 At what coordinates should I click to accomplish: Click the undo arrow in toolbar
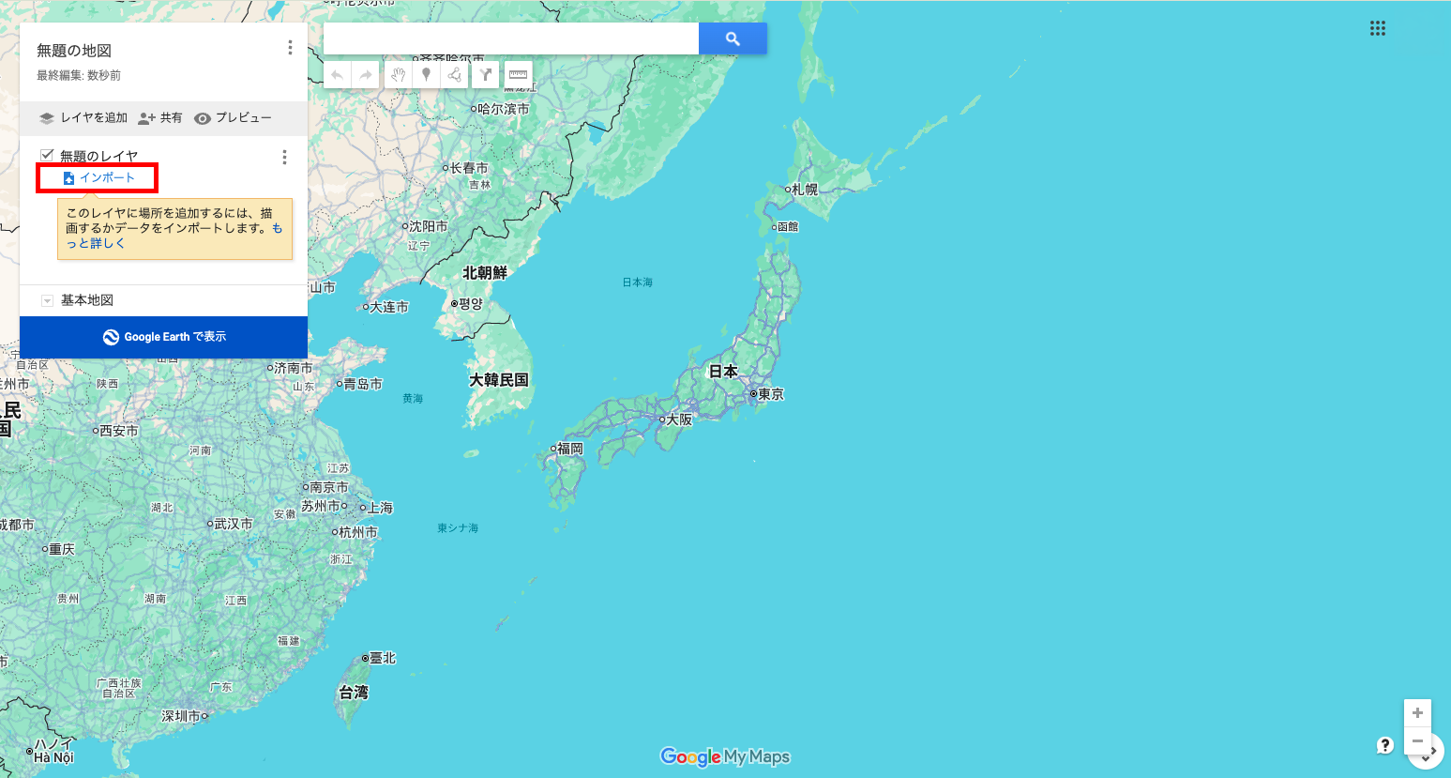coord(338,75)
